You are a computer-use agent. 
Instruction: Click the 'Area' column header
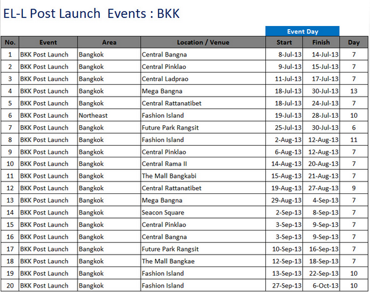pyautogui.click(x=109, y=42)
